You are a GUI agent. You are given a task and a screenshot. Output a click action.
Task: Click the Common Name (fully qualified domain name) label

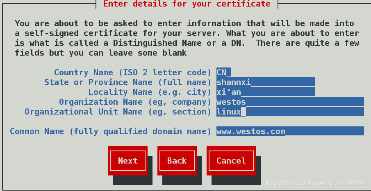pyautogui.click(x=111, y=131)
